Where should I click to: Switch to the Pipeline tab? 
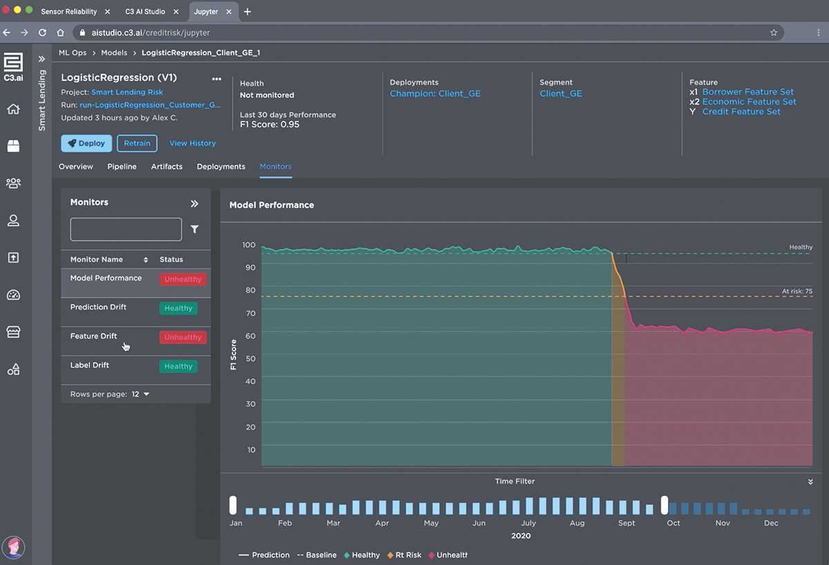coord(122,166)
